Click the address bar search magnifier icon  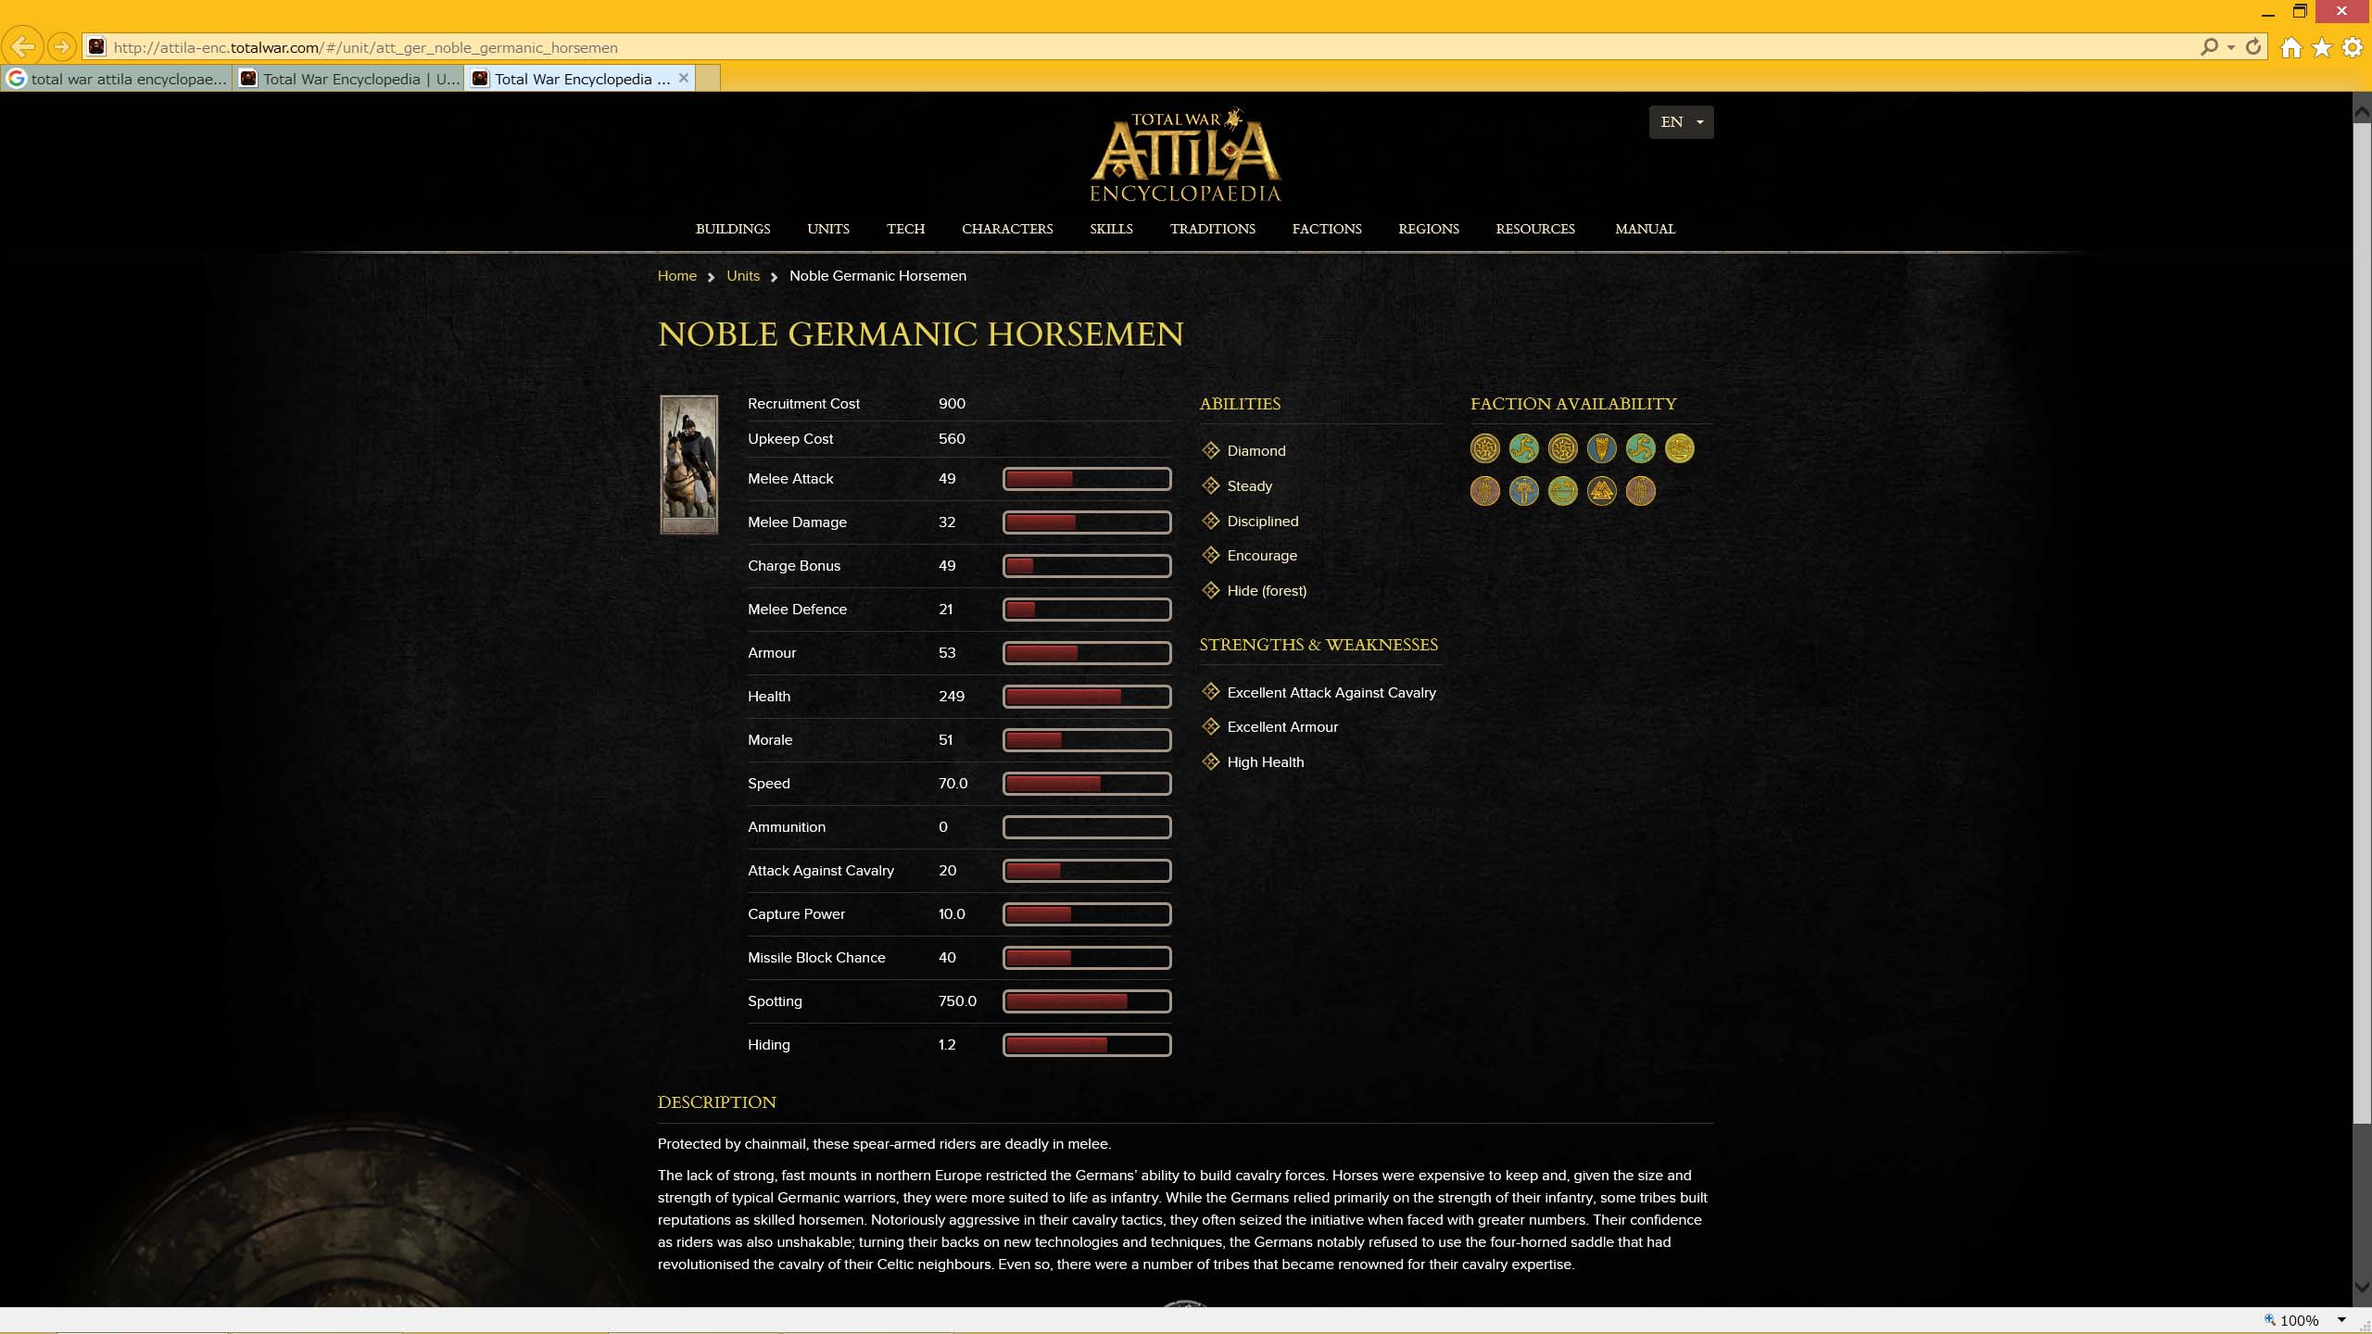point(2210,46)
